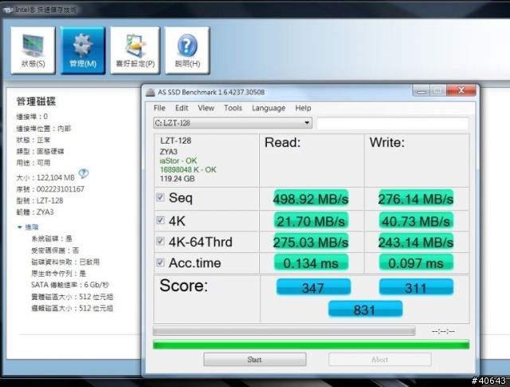Image resolution: width=510 pixels, height=387 pixels.
Task: Click 4K-64Thrd read result 275.03 MB/s
Action: click(311, 242)
